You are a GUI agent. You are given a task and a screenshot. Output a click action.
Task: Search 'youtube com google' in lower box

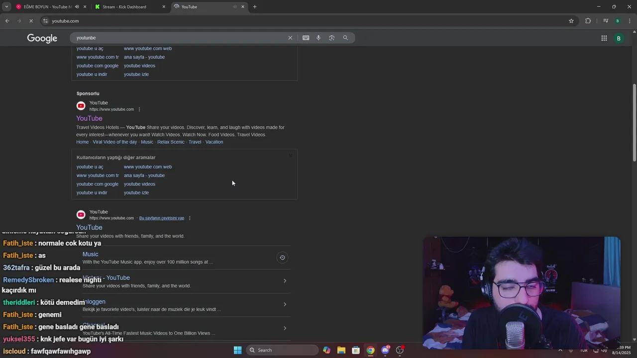coord(98,184)
